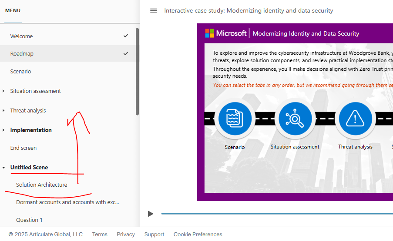
Task: Click the Scenario document icon on roadmap
Action: click(235, 119)
